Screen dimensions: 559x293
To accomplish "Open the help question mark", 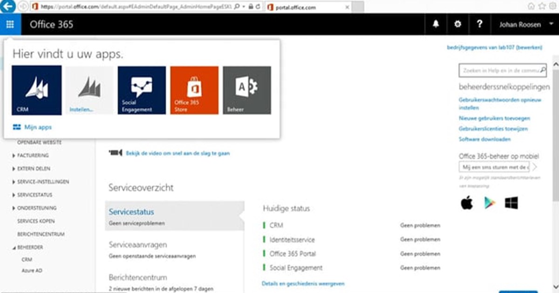I will [480, 25].
